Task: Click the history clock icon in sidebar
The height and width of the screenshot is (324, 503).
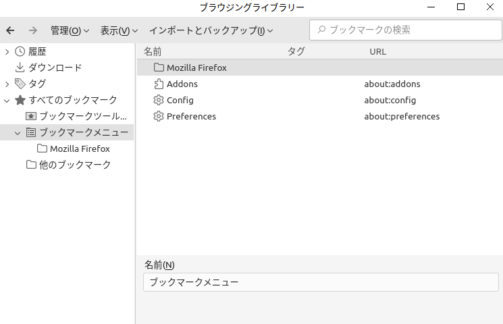Action: click(20, 51)
